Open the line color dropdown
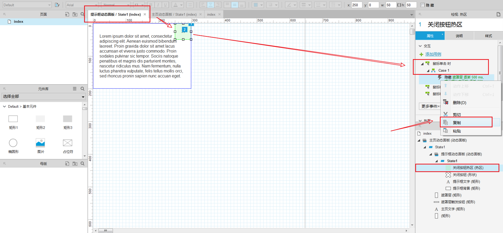Viewport: 503px width, 233px height. (x=291, y=5)
